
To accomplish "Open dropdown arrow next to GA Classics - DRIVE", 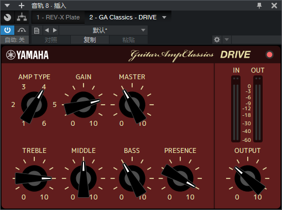I will tap(164, 17).
